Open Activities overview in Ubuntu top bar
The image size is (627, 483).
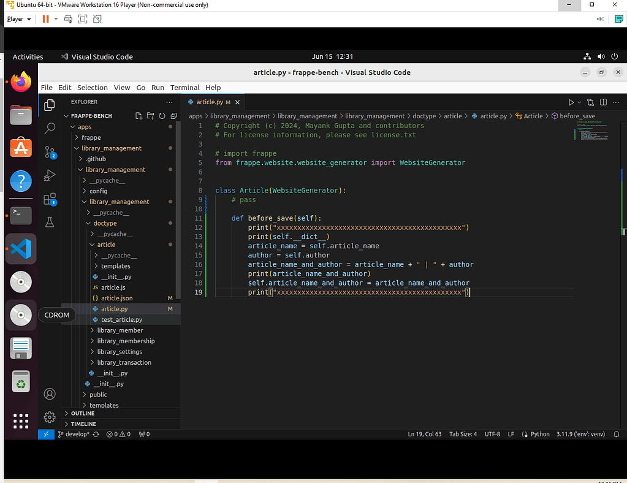(28, 57)
